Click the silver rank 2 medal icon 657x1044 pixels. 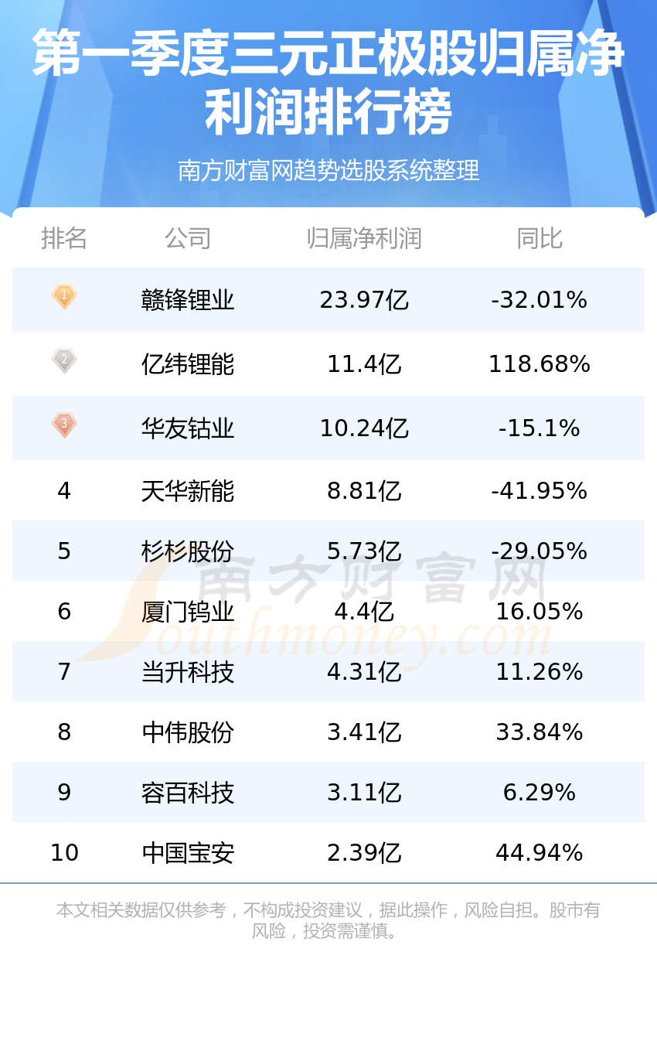tap(64, 360)
